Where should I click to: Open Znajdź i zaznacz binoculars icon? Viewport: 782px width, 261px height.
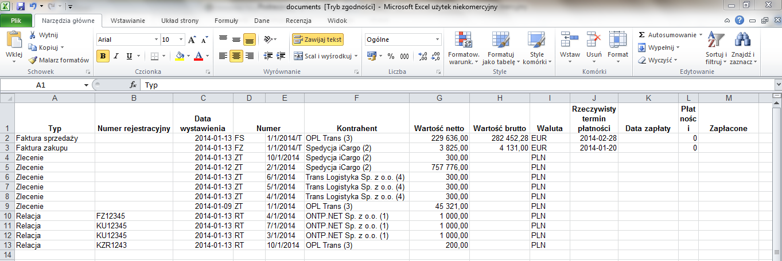744,39
